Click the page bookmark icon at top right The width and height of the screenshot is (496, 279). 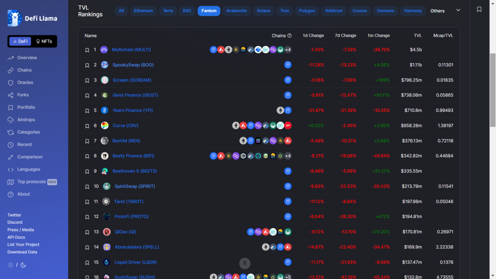479,10
